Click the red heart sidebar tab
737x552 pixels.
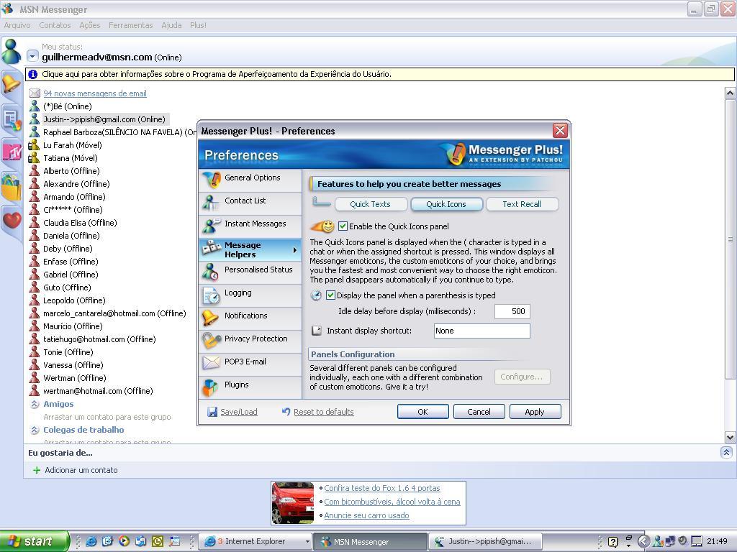click(x=11, y=220)
